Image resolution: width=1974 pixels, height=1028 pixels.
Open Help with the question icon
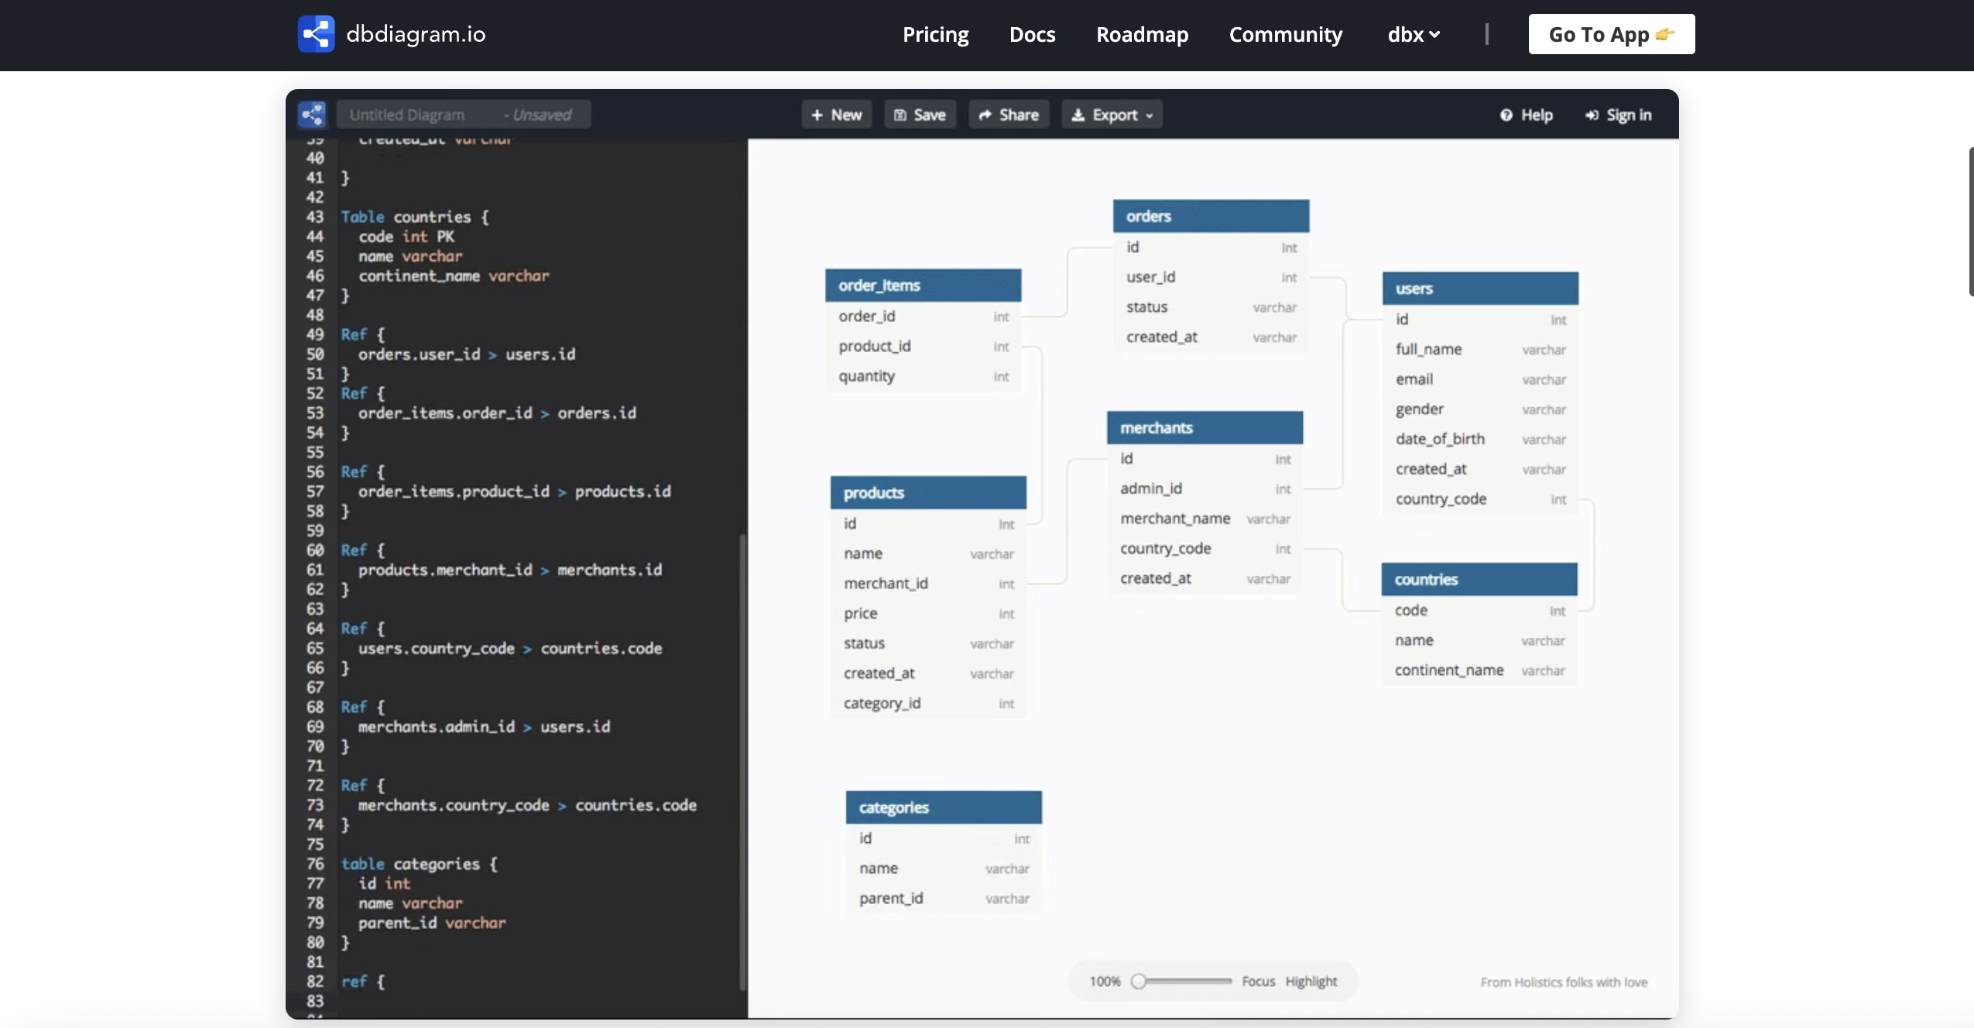(x=1526, y=115)
